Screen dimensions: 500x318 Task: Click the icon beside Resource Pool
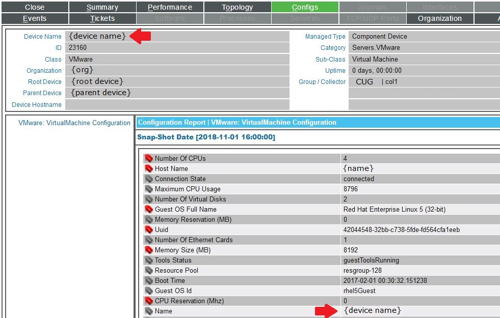(148, 270)
